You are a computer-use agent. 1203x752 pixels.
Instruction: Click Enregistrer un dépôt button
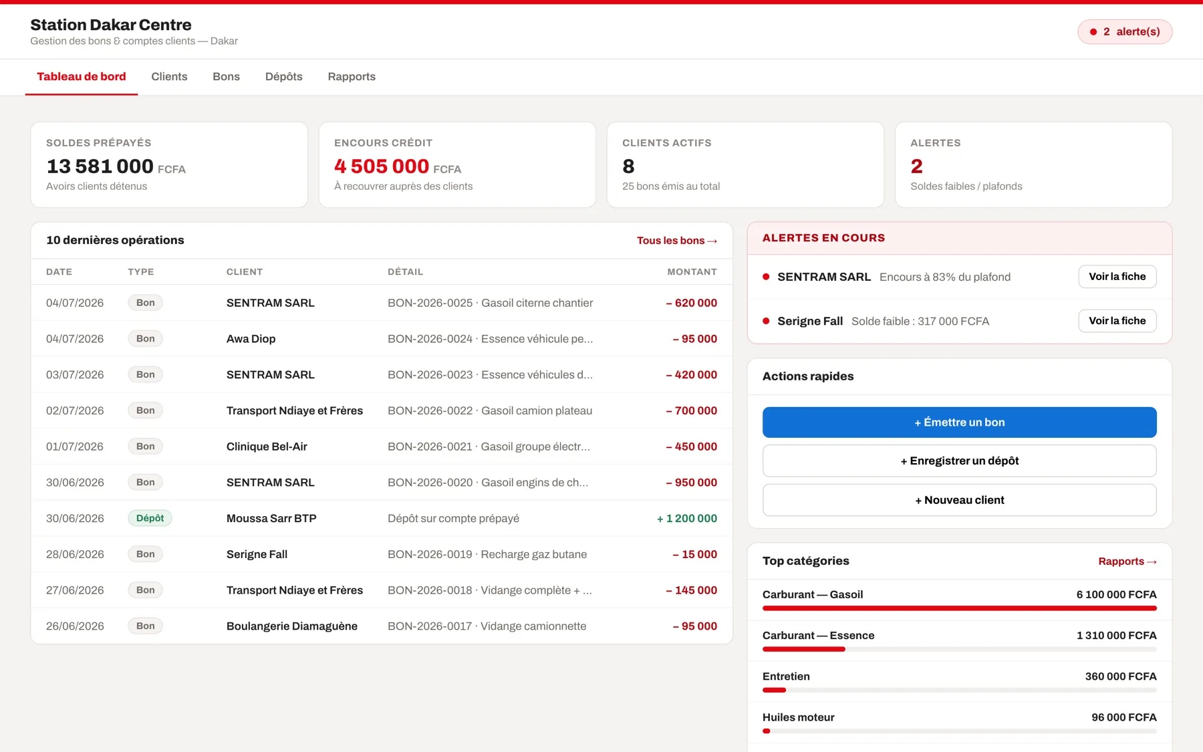click(x=959, y=461)
